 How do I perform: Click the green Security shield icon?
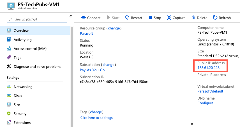(9, 114)
